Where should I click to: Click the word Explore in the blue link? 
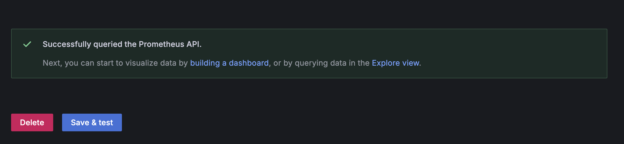click(385, 63)
